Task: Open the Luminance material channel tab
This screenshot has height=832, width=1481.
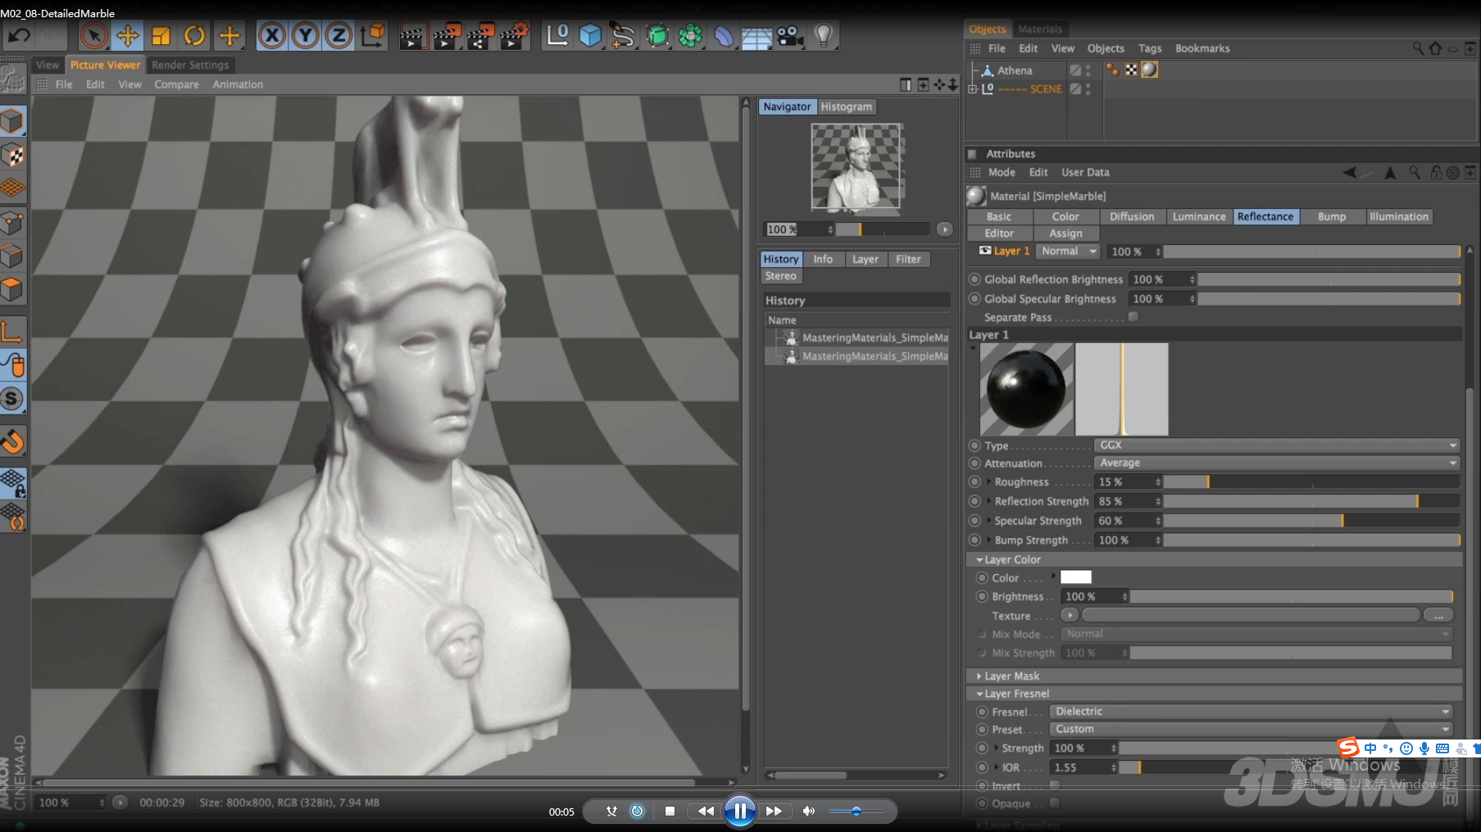Action: click(1199, 216)
